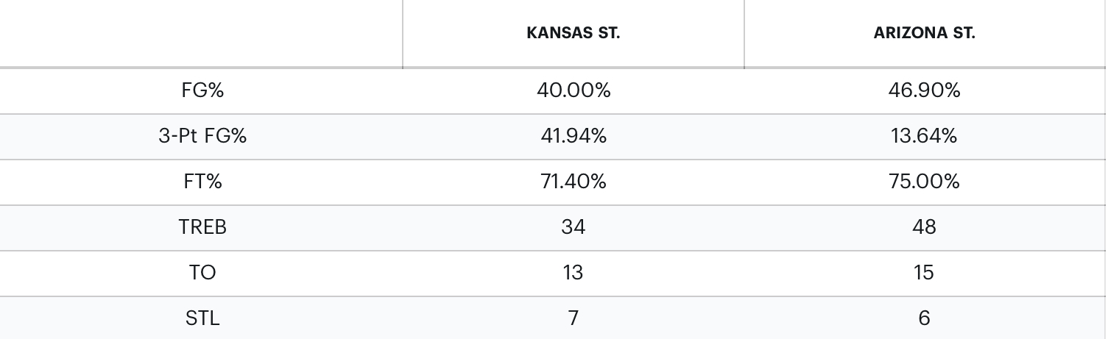
Task: Select Arizona St. rebounds value 48
Action: [x=924, y=227]
